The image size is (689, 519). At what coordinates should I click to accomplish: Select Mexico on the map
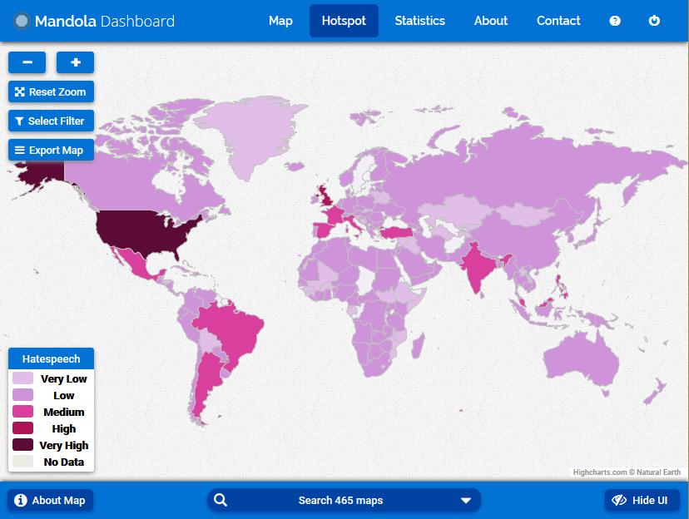click(134, 263)
